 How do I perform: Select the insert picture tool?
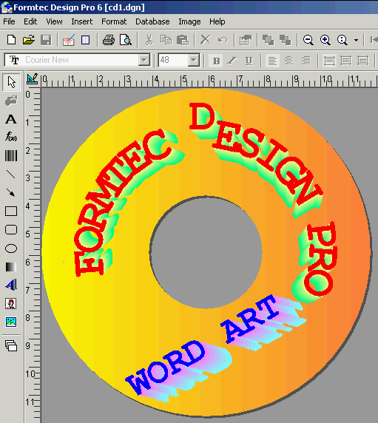pos(11,322)
